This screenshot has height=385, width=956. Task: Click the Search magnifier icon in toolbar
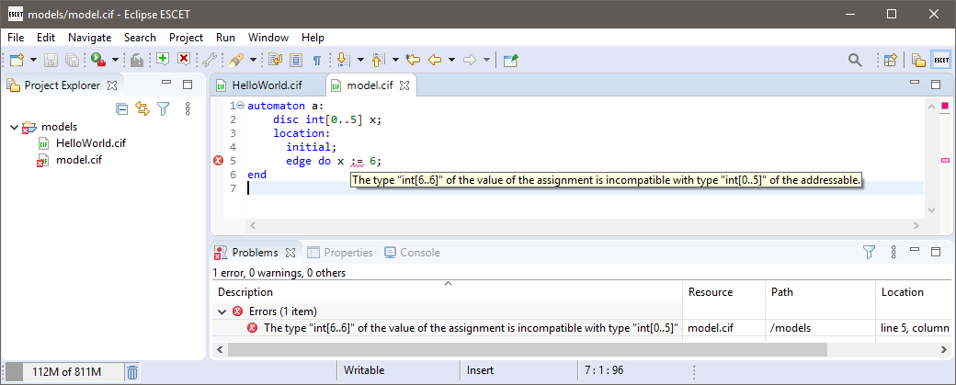(x=855, y=60)
